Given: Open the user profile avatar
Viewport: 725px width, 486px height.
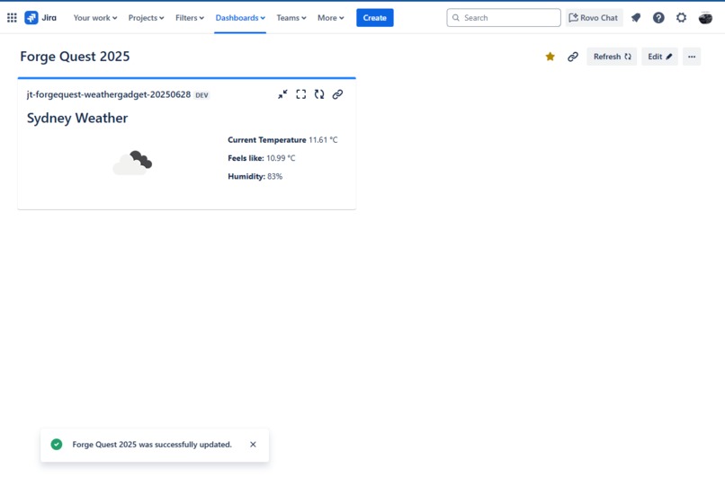Looking at the screenshot, I should [705, 18].
